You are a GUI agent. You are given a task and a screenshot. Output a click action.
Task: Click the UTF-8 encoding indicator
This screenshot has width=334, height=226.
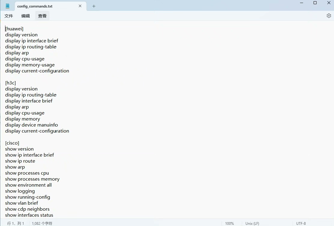[301, 223]
